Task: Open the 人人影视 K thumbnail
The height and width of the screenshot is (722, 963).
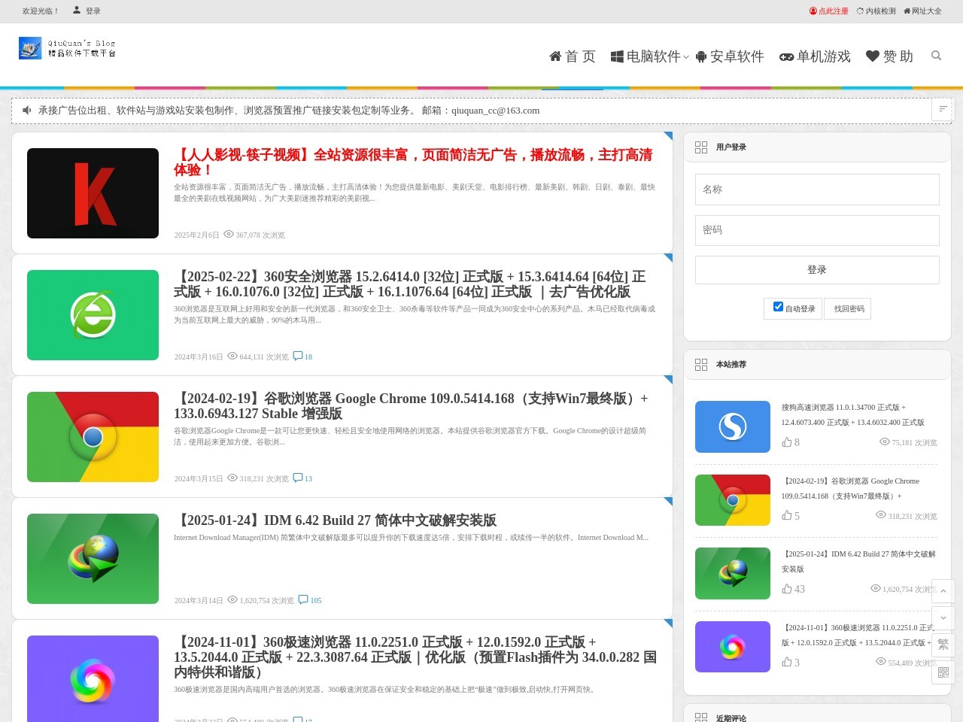Action: click(x=93, y=193)
